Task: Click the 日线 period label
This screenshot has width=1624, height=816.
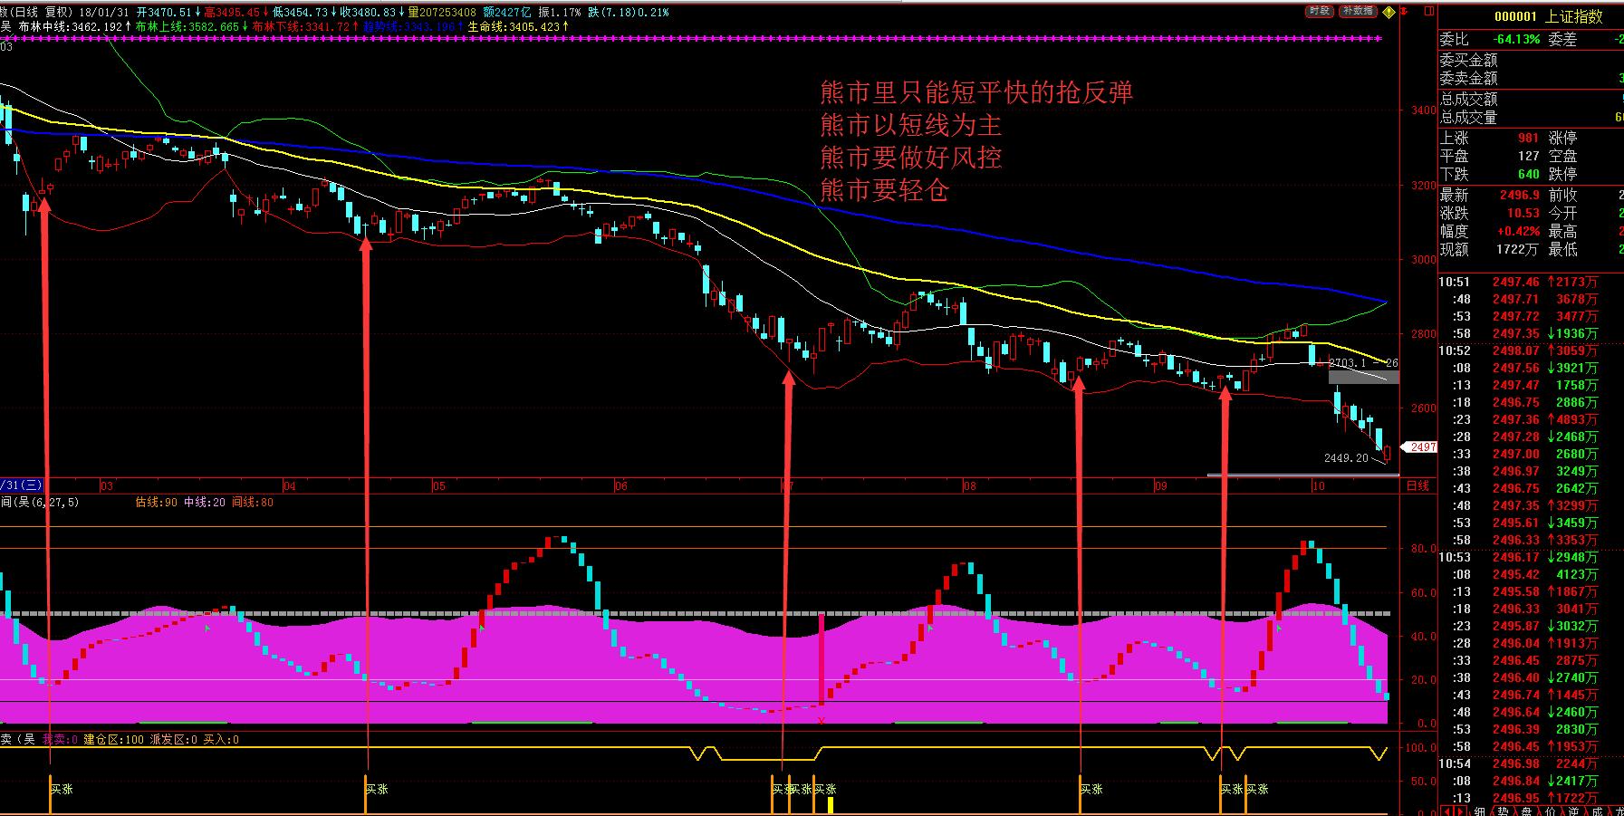Action: coord(1417,486)
